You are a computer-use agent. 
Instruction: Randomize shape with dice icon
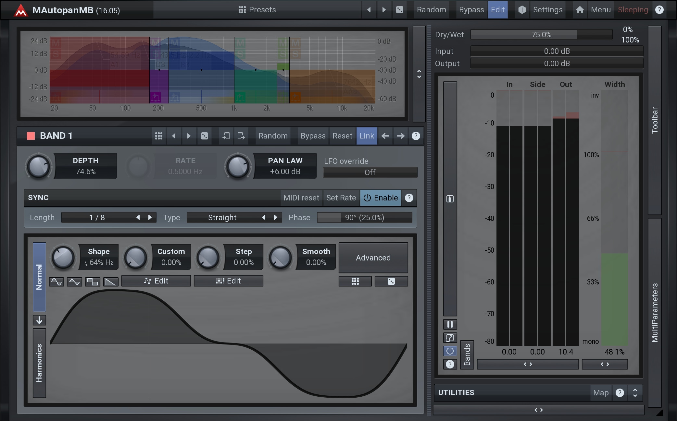(391, 281)
